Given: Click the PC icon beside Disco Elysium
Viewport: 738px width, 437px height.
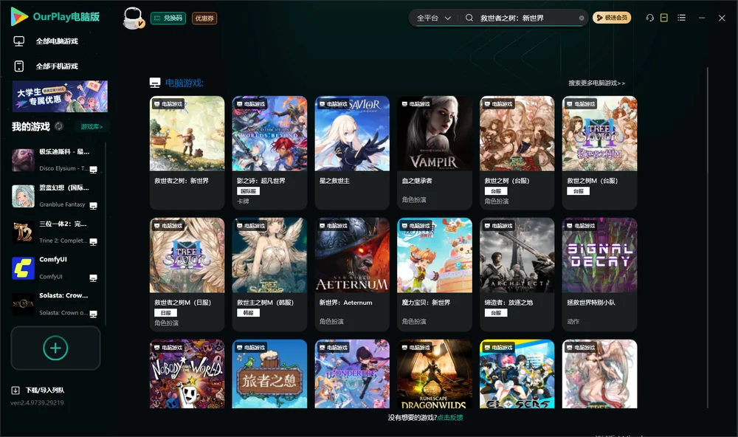Looking at the screenshot, I should (94, 170).
